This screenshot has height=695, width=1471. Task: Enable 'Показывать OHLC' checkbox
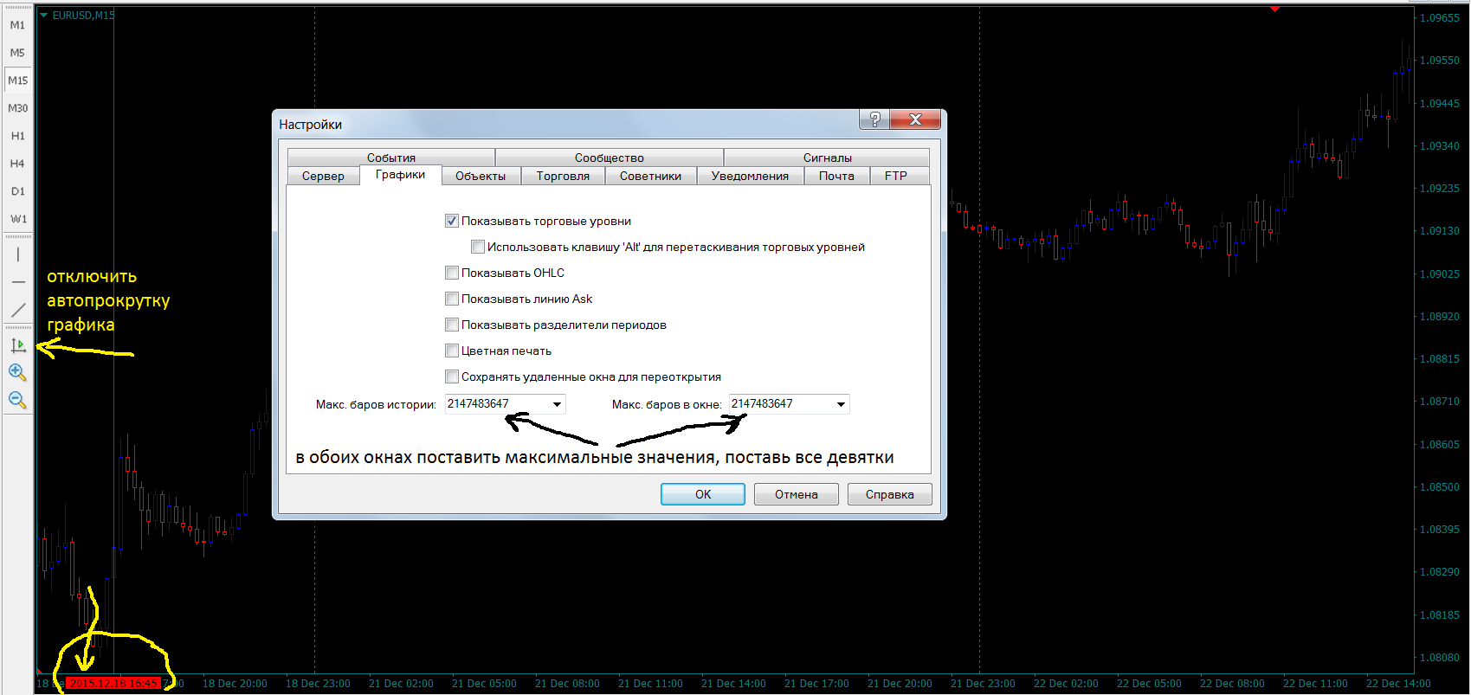tap(452, 273)
